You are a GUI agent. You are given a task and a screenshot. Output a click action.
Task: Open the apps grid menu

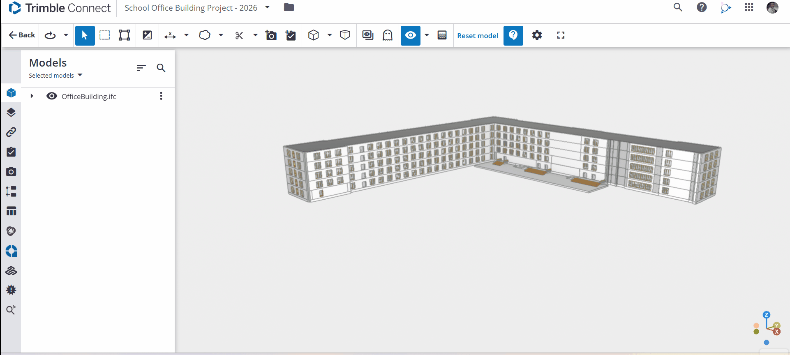749,7
